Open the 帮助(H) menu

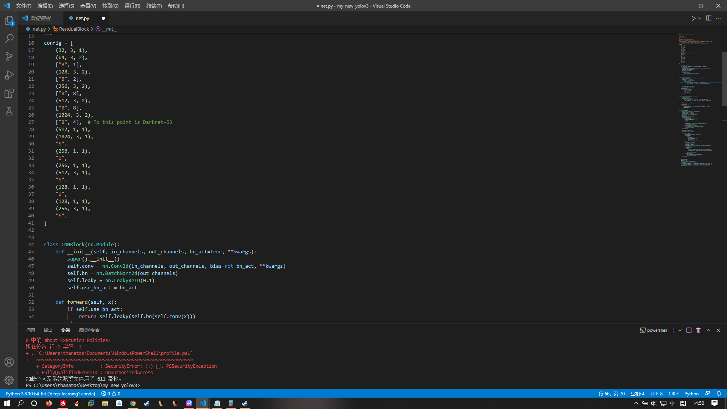tap(176, 6)
